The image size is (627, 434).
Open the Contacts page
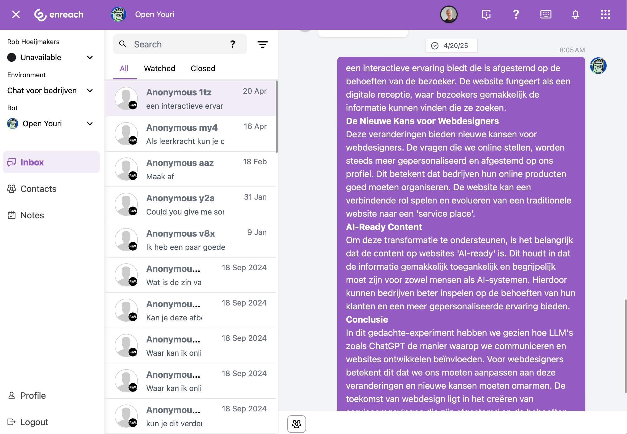(38, 189)
